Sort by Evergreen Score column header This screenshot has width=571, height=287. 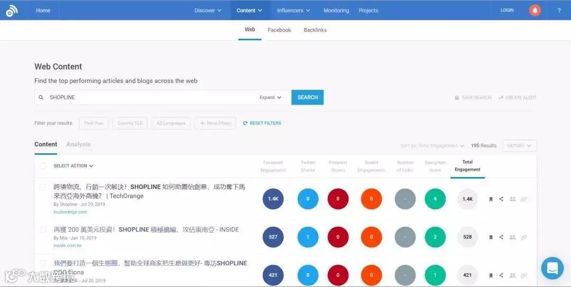click(435, 166)
